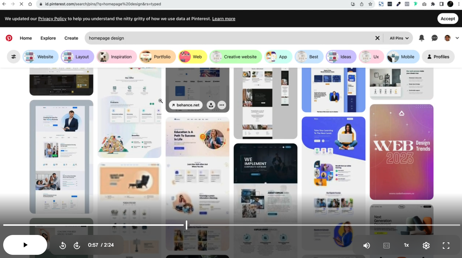Screen dimensions: 462x258
Task: Select the Portfolio filter chip
Action: pos(158,57)
